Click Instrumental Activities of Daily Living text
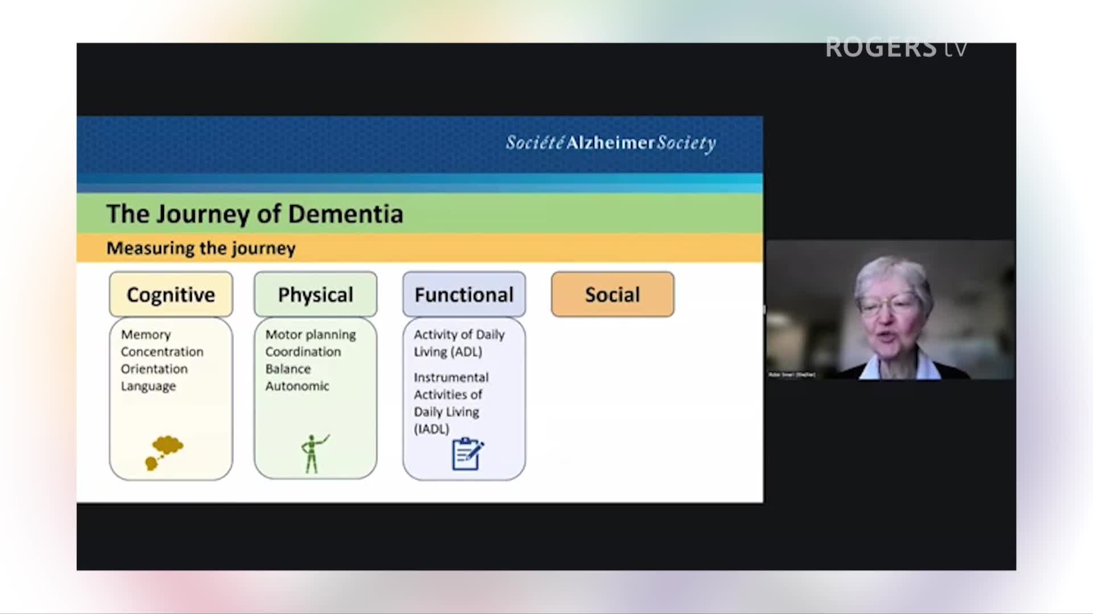The height and width of the screenshot is (614, 1093). (x=450, y=403)
